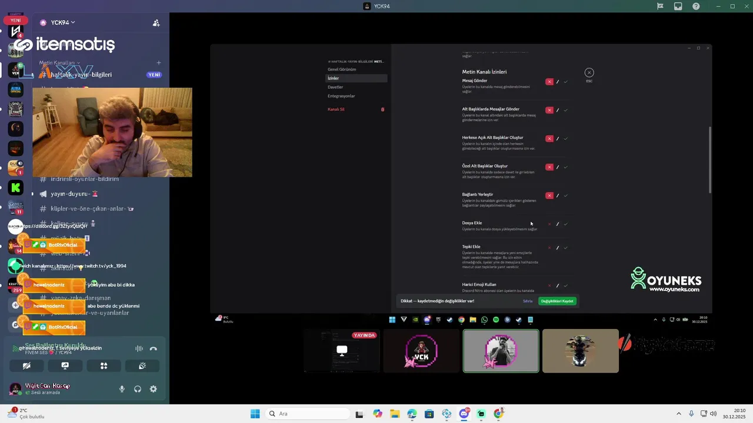
Task: Open Microsoft Store from the taskbar
Action: click(x=429, y=414)
